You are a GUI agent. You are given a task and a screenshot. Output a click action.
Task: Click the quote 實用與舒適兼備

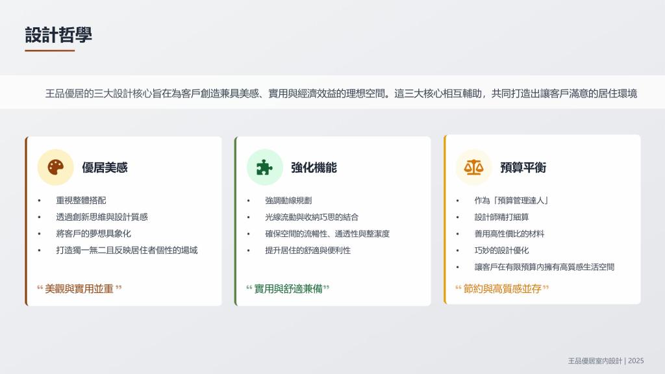288,288
